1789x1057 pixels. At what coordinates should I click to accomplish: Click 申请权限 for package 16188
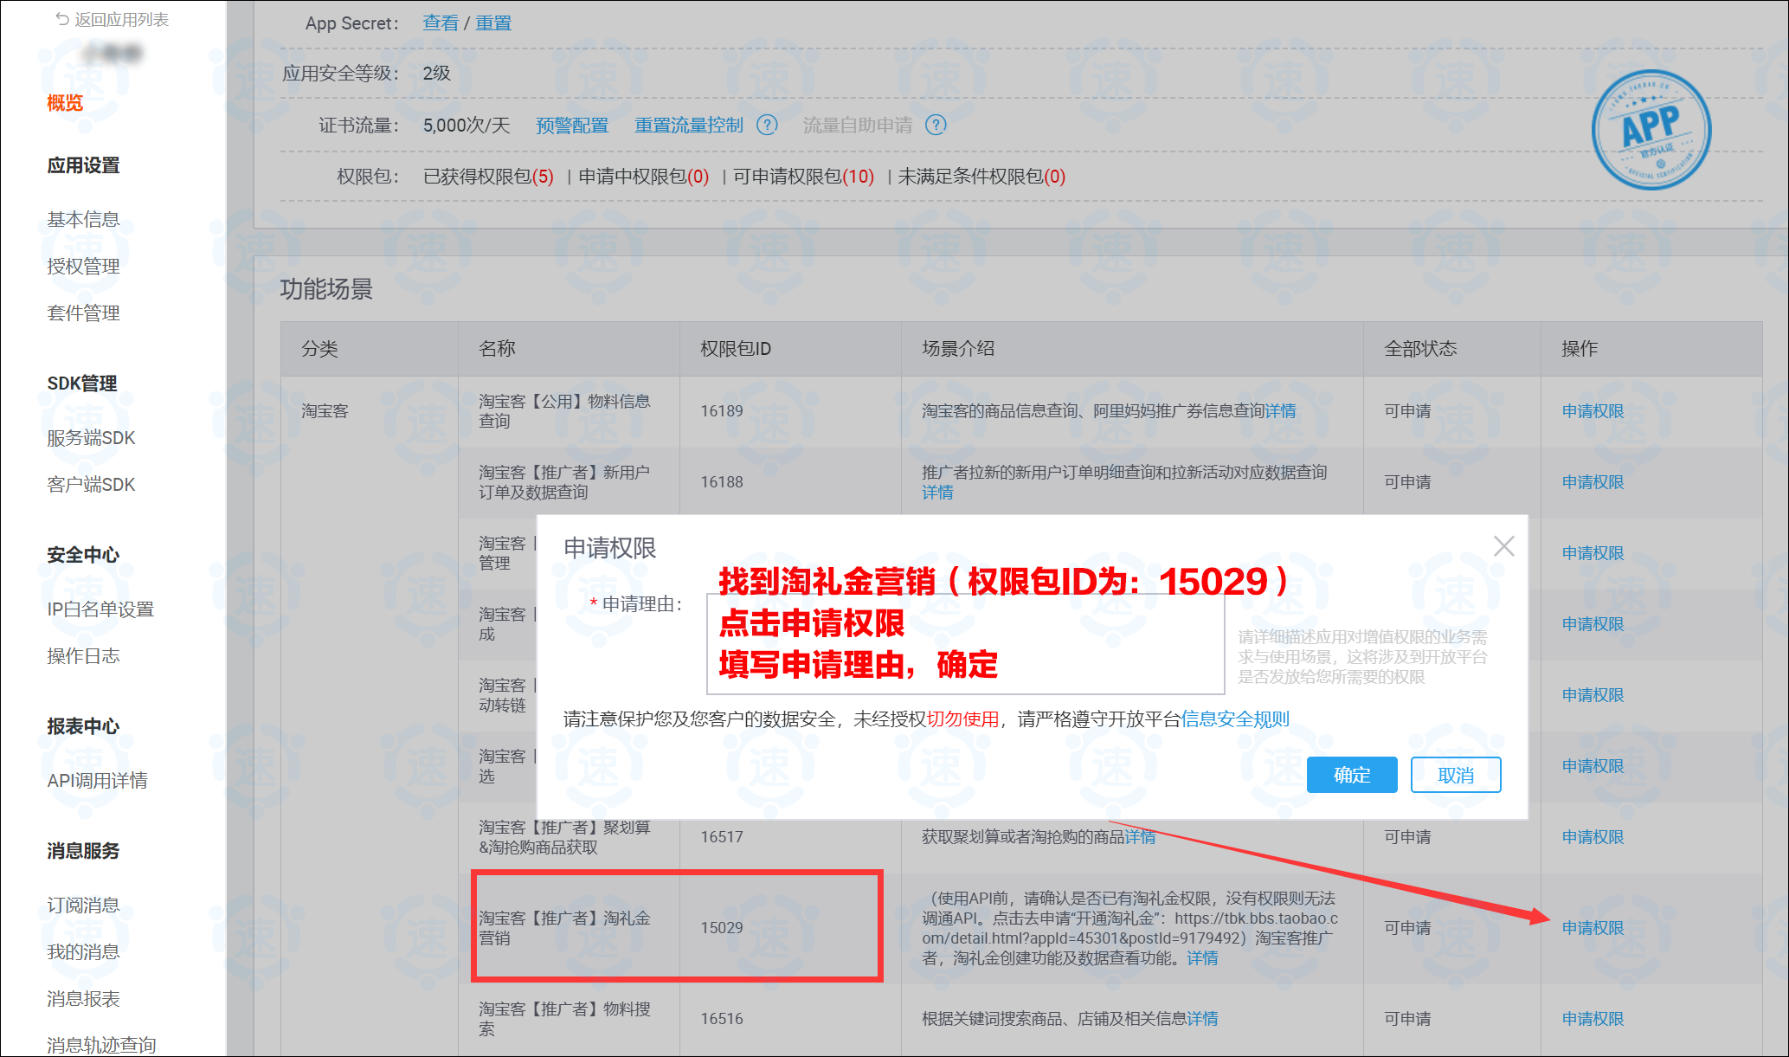tap(1593, 482)
